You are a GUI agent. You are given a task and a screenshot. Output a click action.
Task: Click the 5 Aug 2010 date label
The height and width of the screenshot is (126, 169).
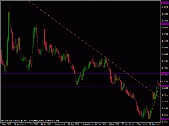point(59,124)
